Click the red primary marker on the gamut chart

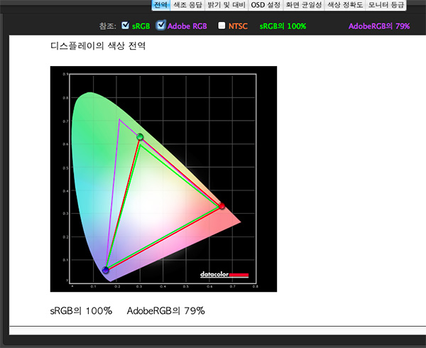point(222,206)
